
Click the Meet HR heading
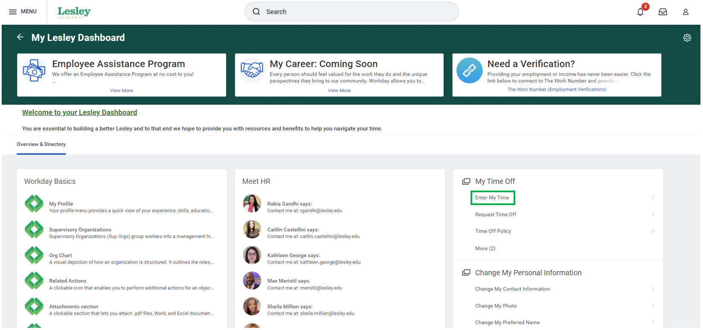tap(256, 182)
